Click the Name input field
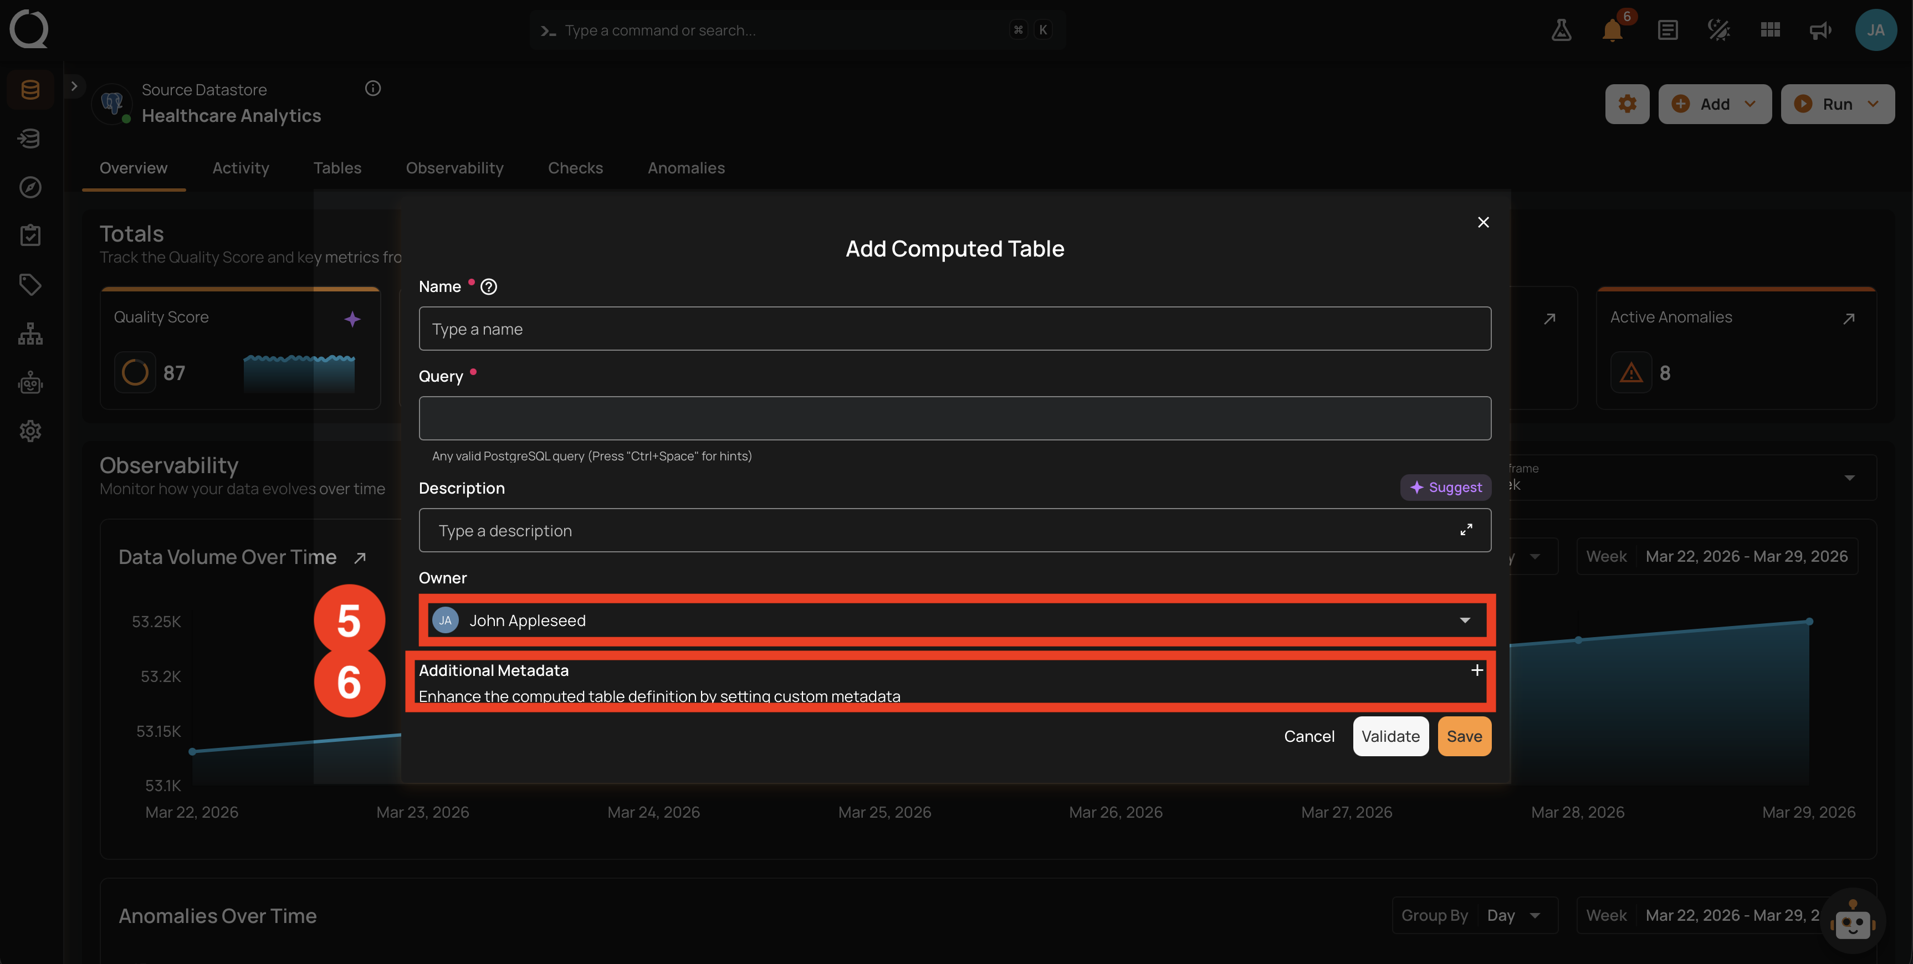The width and height of the screenshot is (1913, 964). coord(954,329)
